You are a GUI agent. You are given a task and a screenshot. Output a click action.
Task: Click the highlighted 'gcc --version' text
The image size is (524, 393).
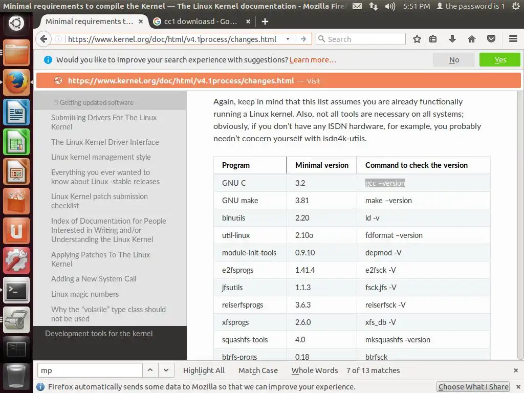coord(385,183)
